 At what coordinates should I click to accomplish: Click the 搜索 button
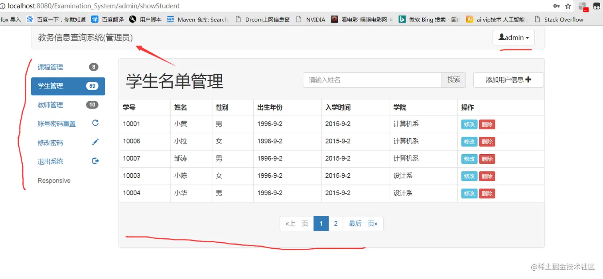click(x=454, y=80)
